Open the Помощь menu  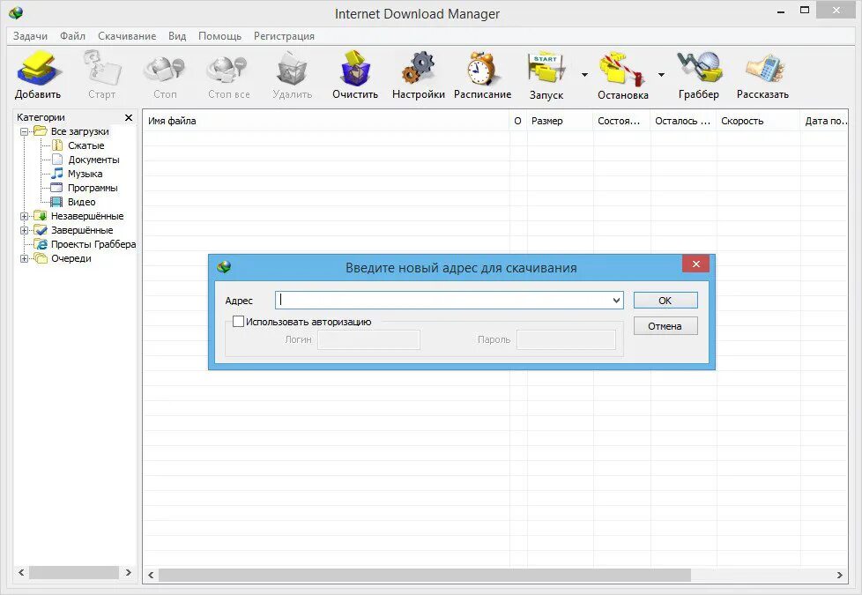(x=219, y=36)
